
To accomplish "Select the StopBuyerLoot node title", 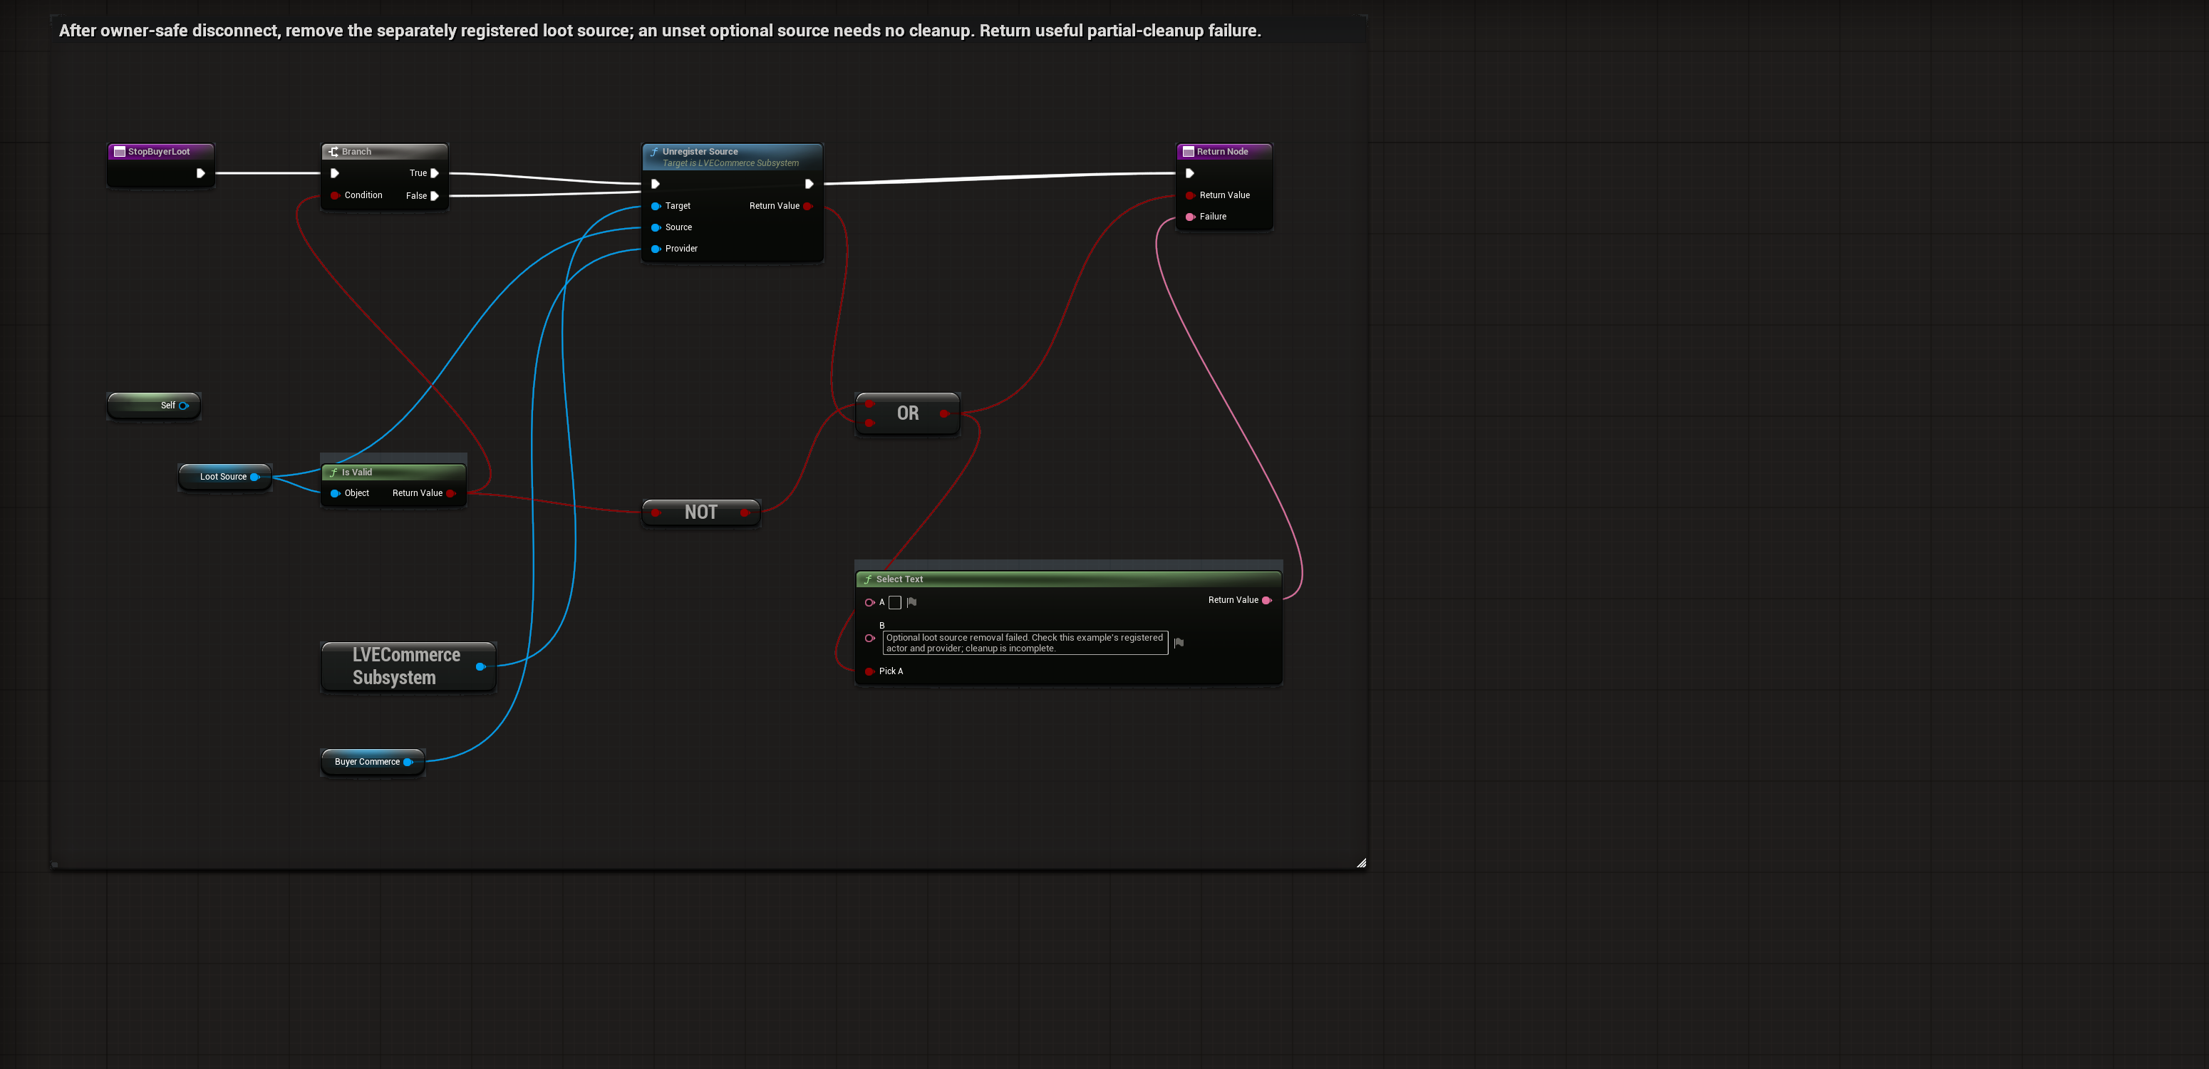I will coord(160,152).
